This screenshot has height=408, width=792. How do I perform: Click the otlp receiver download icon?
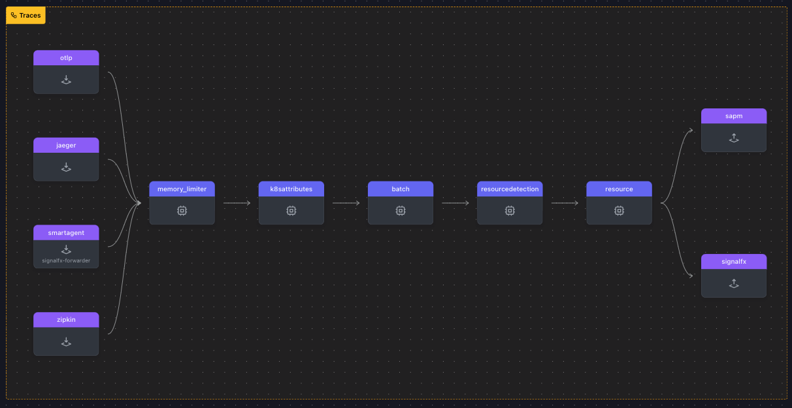tap(66, 80)
